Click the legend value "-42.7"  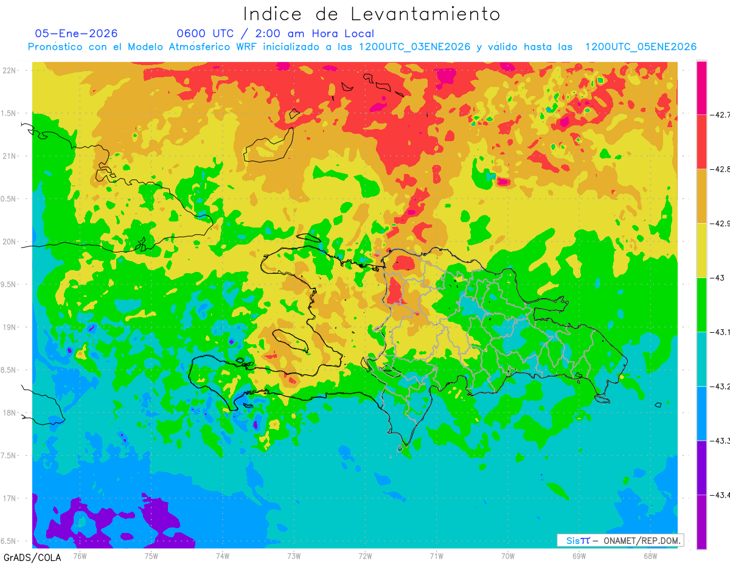[x=721, y=115]
